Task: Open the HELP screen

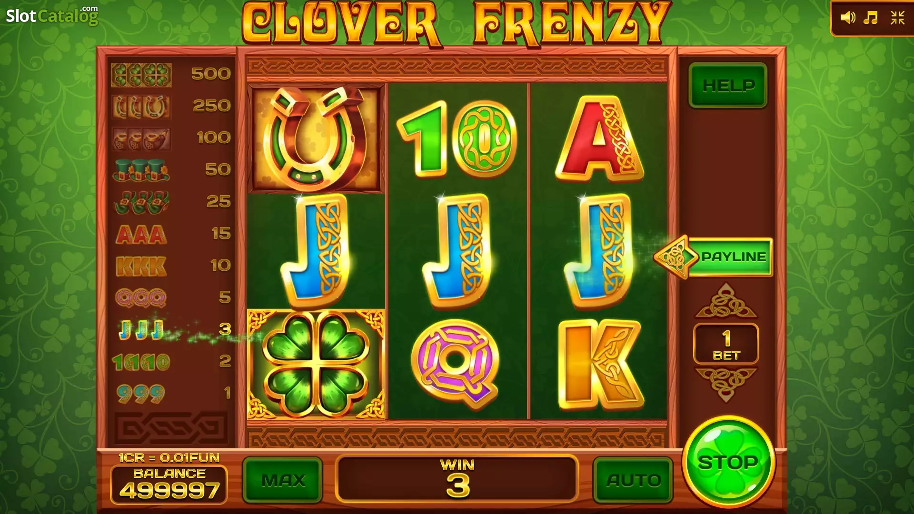Action: pyautogui.click(x=728, y=86)
